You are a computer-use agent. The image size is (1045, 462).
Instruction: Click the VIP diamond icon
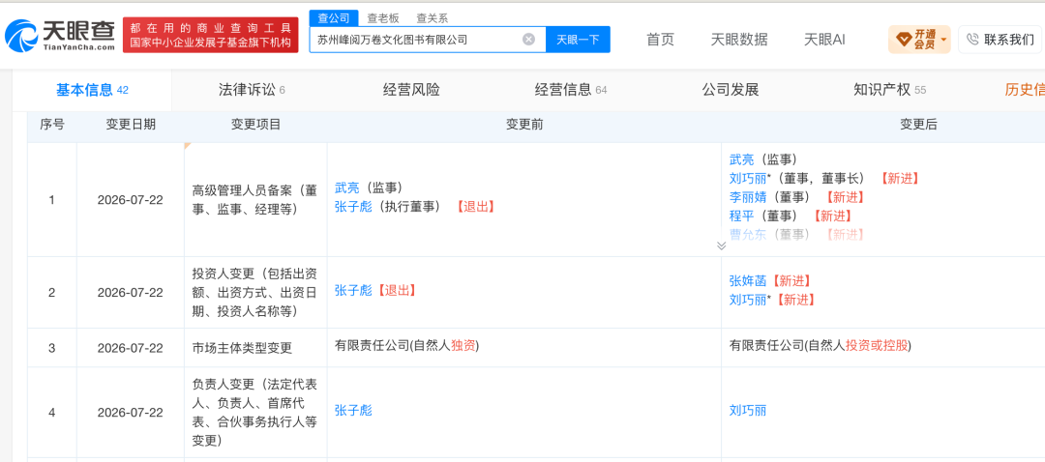[x=904, y=40]
